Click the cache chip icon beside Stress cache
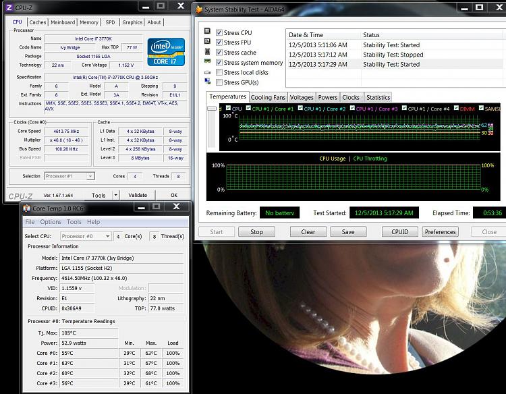 (208, 51)
